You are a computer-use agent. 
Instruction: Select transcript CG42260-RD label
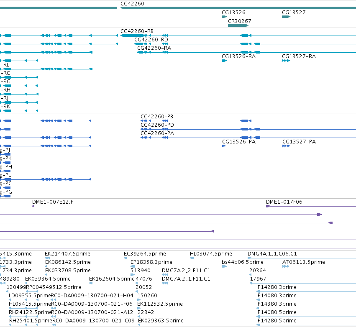[x=151, y=40]
